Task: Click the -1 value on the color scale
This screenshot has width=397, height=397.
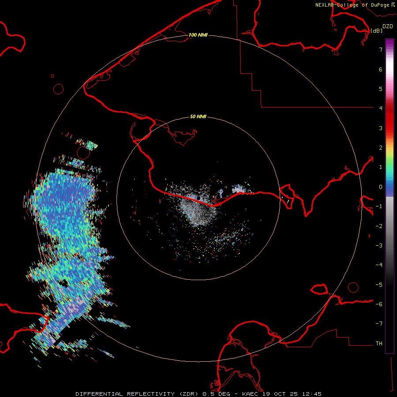Action: pos(379,206)
